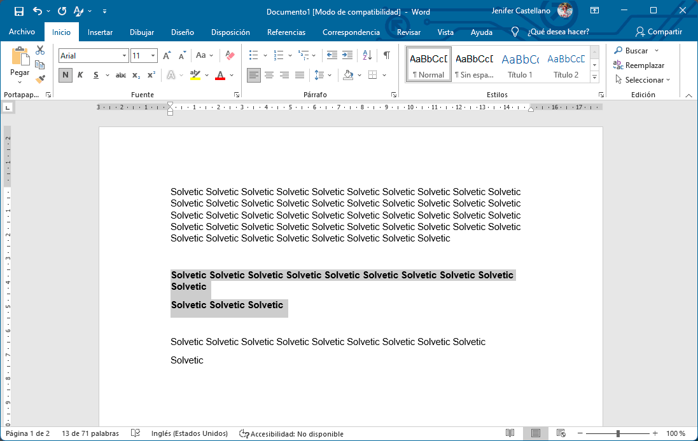Switch to the Referencias tab
Screen dimensions: 698x441
coord(286,32)
